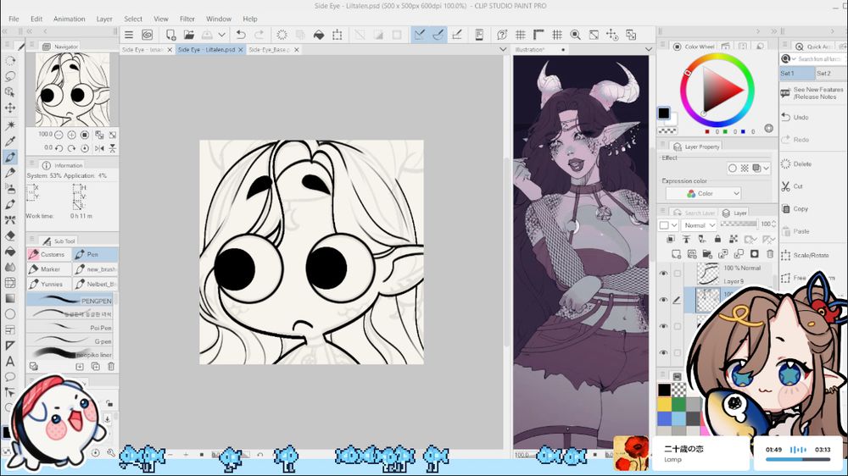Viewport: 848px width, 476px height.
Task: Toggle the fourth layer's visibility eye
Action: click(664, 353)
